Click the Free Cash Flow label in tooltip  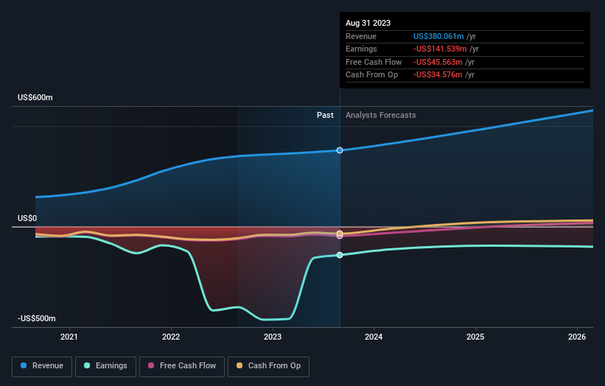click(374, 62)
